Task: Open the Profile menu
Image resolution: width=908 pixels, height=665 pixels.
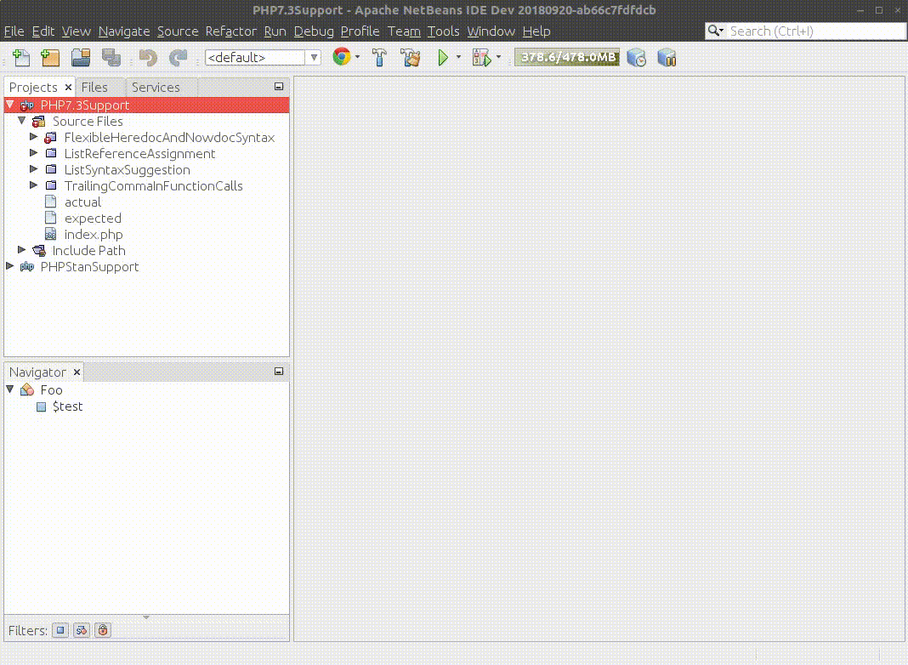Action: click(360, 31)
